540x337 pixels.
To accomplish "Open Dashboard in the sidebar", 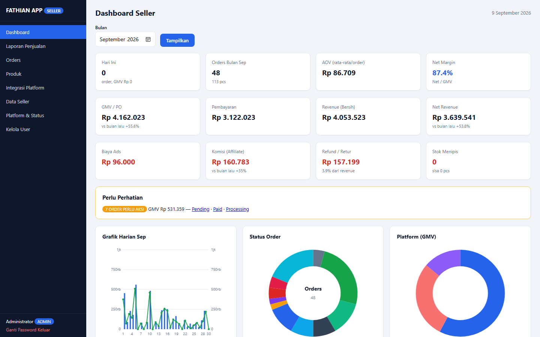I will [x=43, y=32].
